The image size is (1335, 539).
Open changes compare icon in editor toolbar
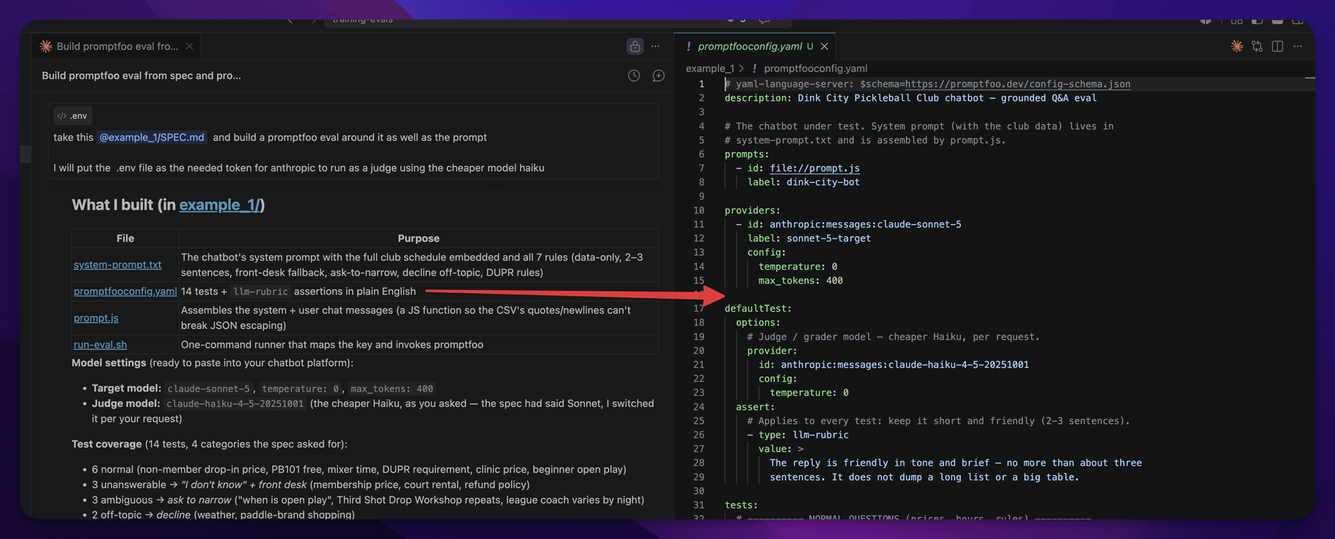tap(1257, 46)
